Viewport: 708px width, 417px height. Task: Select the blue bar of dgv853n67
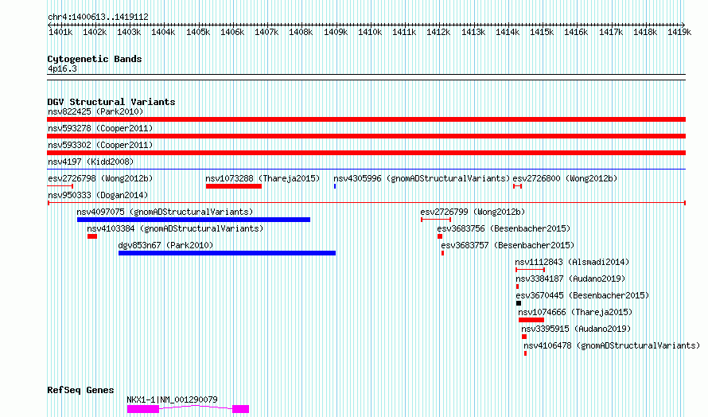click(x=228, y=253)
